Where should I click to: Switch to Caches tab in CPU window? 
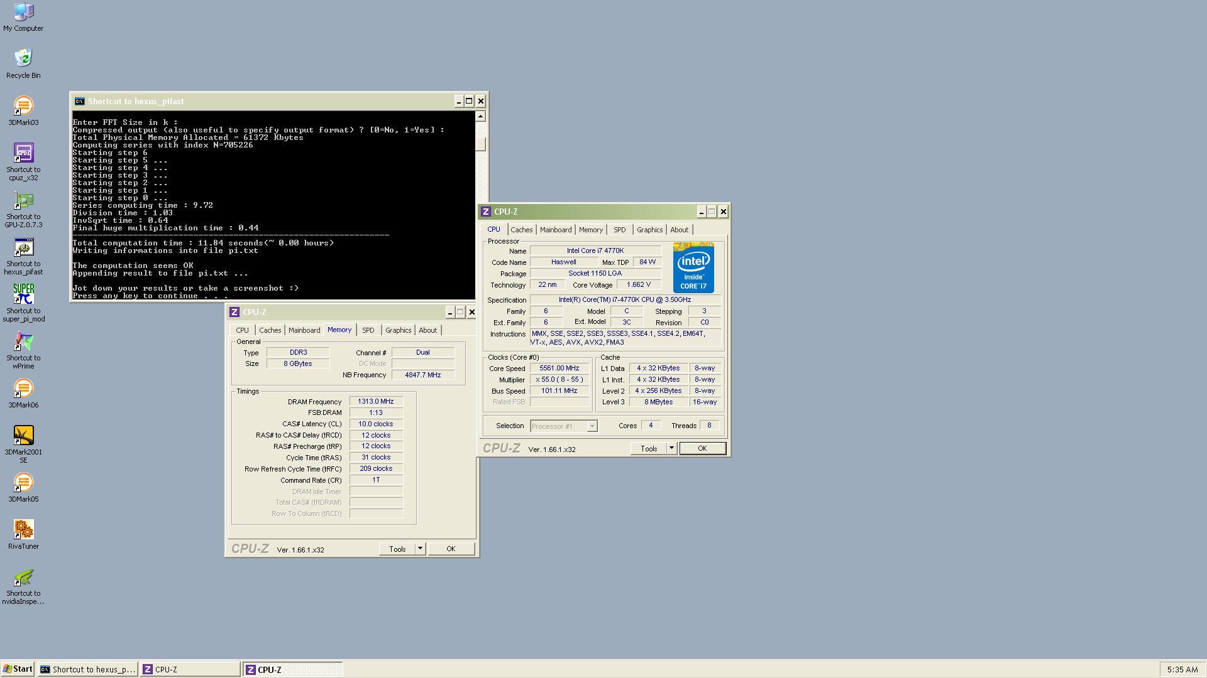tap(521, 230)
